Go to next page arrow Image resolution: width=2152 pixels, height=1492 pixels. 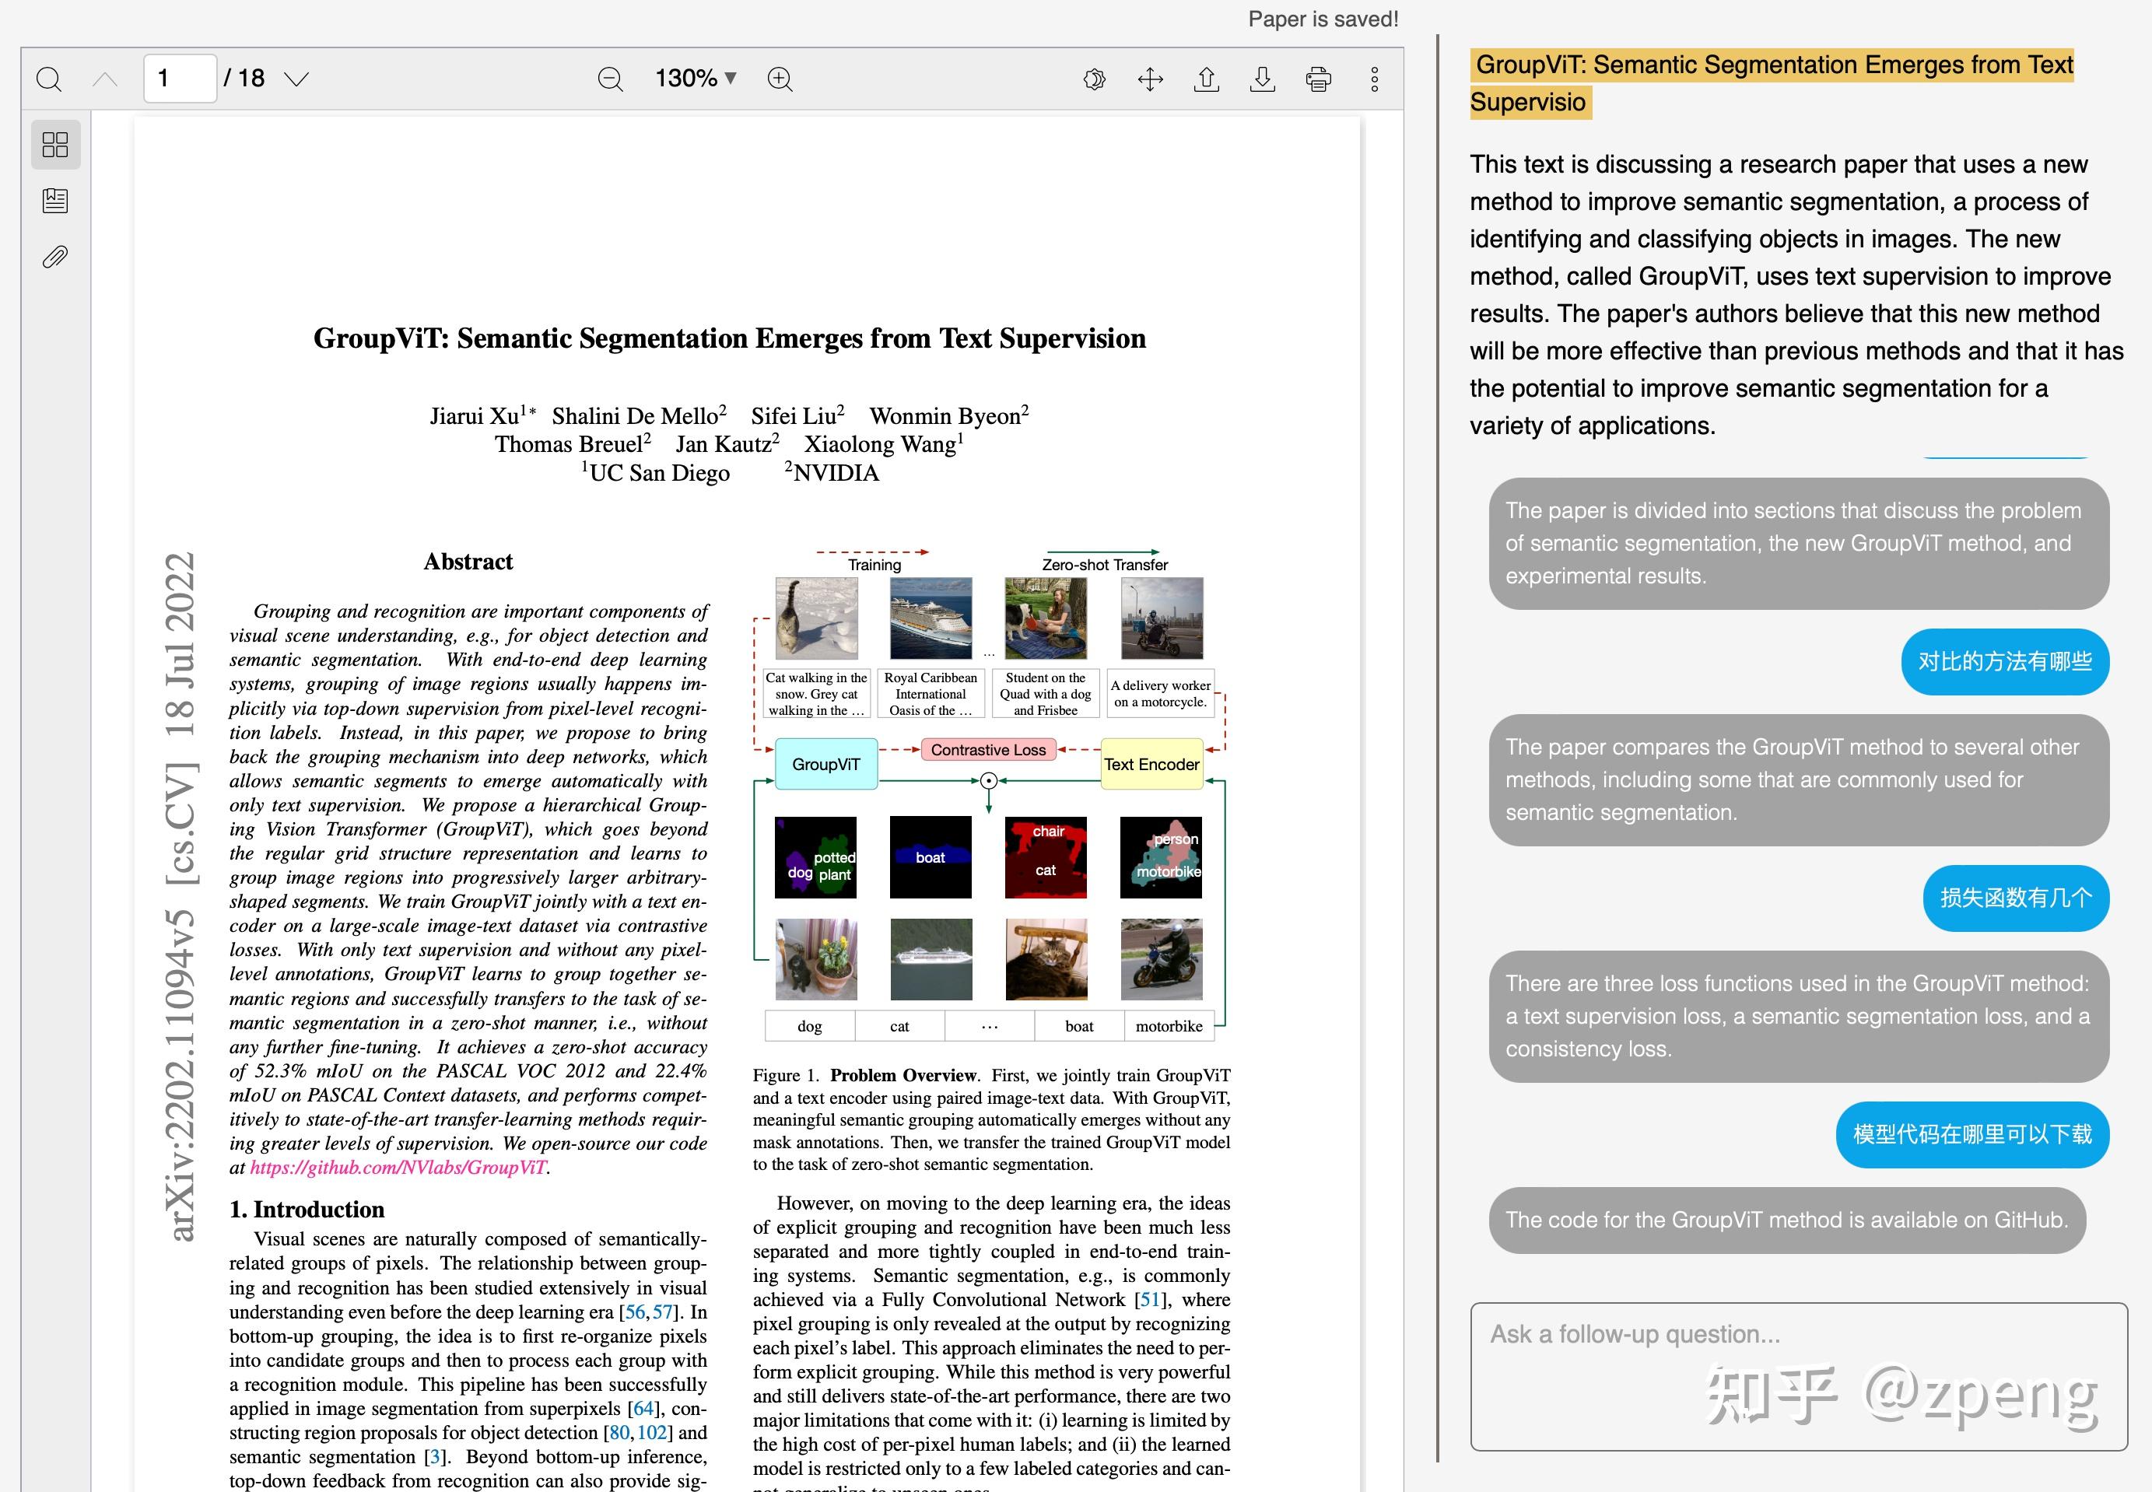click(296, 79)
